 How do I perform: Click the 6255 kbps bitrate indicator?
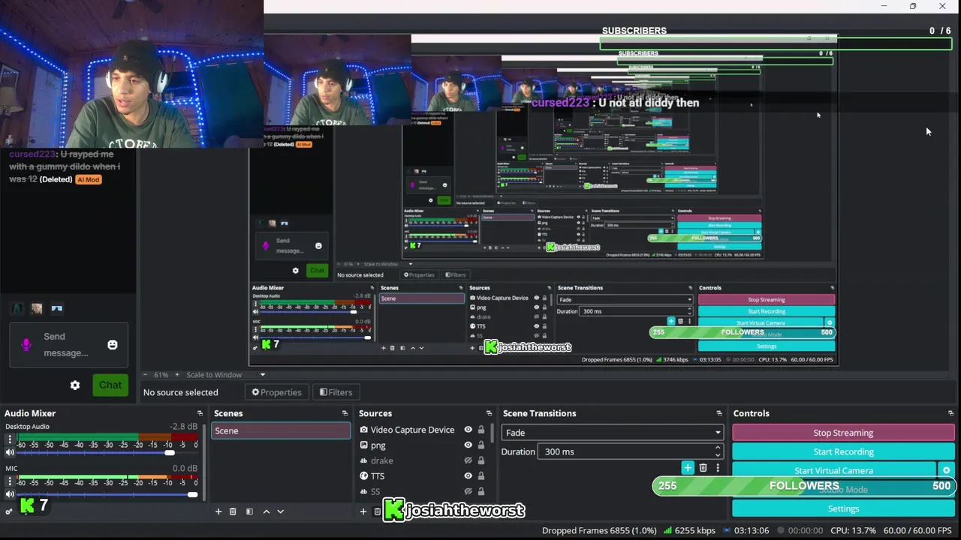(689, 530)
